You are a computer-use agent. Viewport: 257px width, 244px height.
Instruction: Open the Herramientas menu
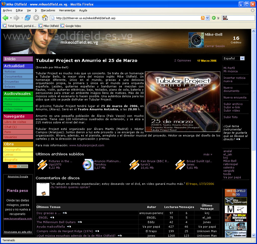[x=67, y=10]
